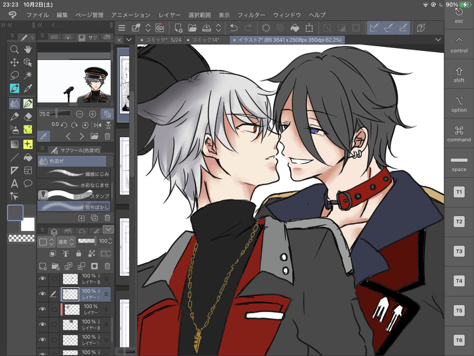Open layer color palette dropdown
Screen dimensions: 474x356
[x=46, y=241]
